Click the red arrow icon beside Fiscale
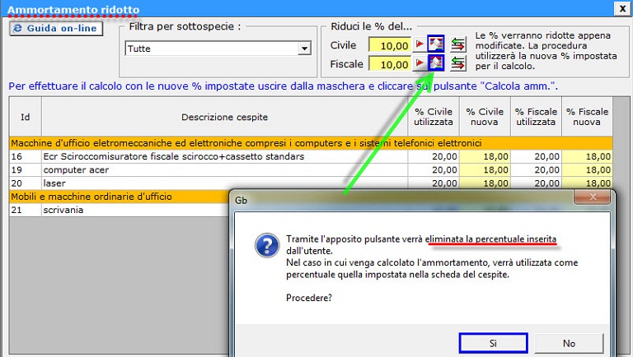Image resolution: width=633 pixels, height=357 pixels. pos(419,63)
